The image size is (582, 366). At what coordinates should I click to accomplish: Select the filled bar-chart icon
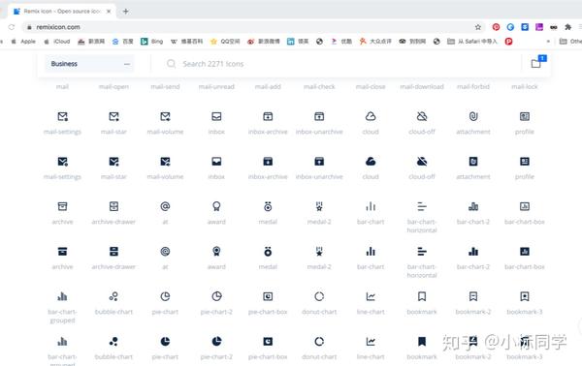coord(371,252)
